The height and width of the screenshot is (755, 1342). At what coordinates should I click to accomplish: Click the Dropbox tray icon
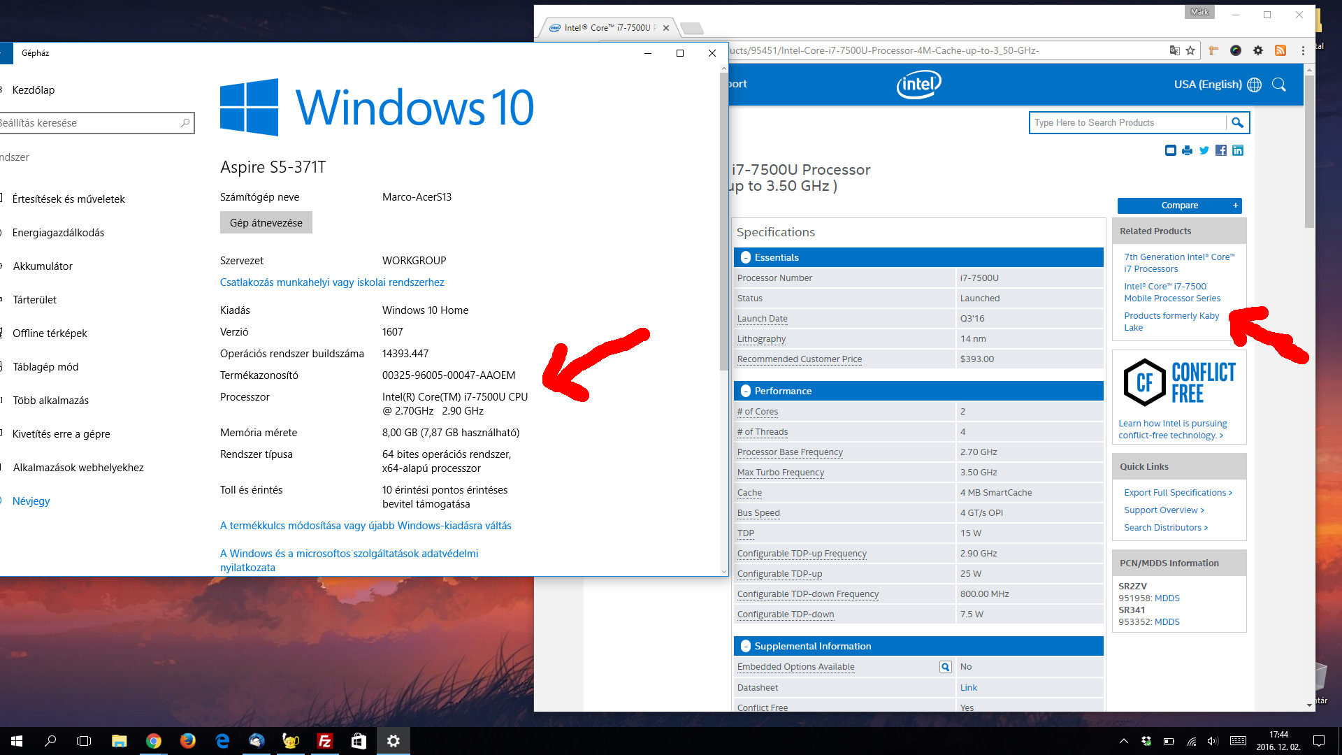click(1146, 741)
